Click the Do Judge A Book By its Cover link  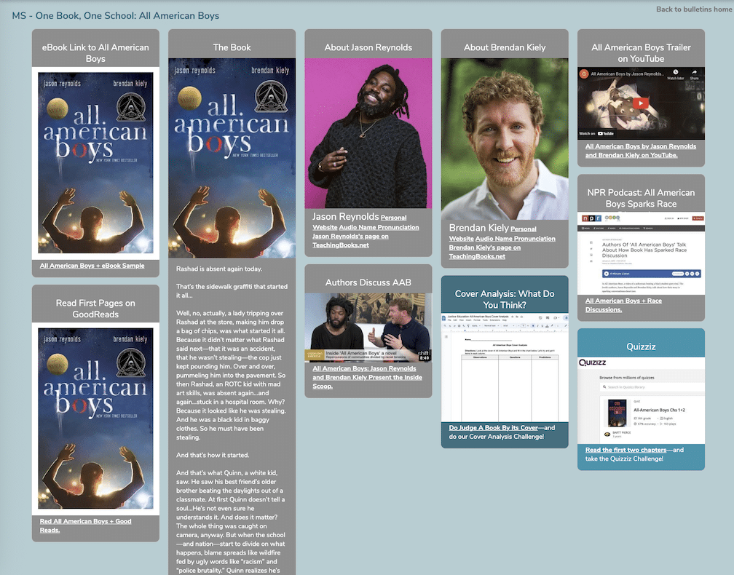pos(493,428)
